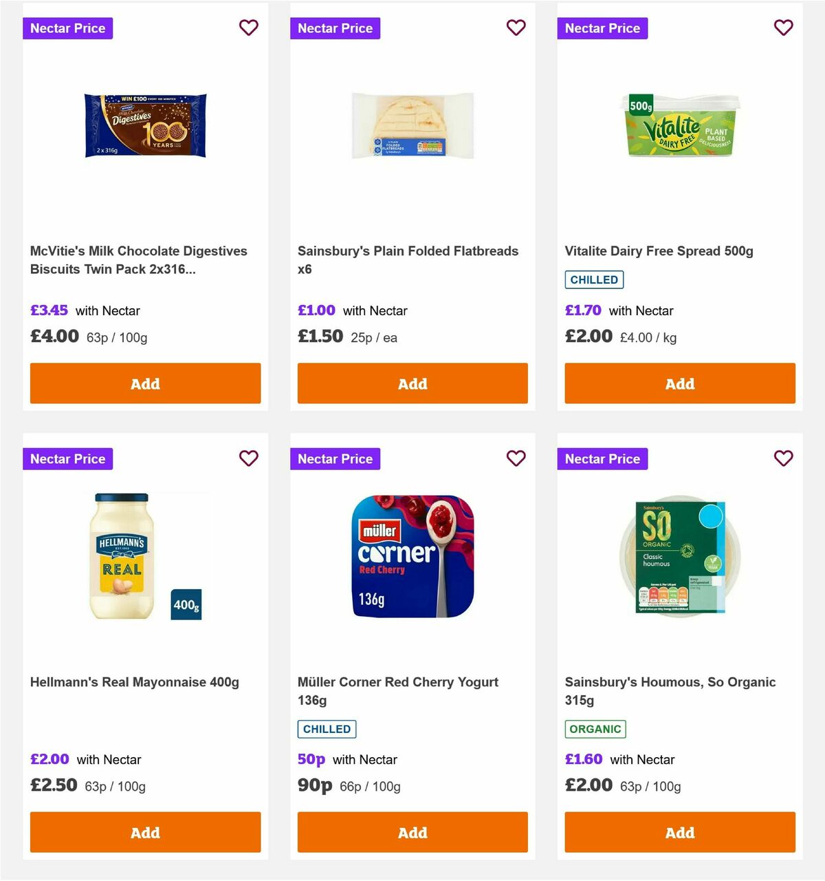Add McVitie's Digestives to your trolley
The image size is (825, 881).
(x=145, y=383)
